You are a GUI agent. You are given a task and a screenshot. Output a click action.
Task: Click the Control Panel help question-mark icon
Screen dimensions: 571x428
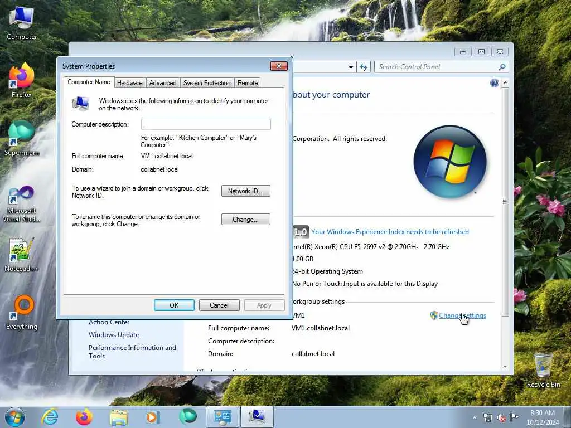494,84
